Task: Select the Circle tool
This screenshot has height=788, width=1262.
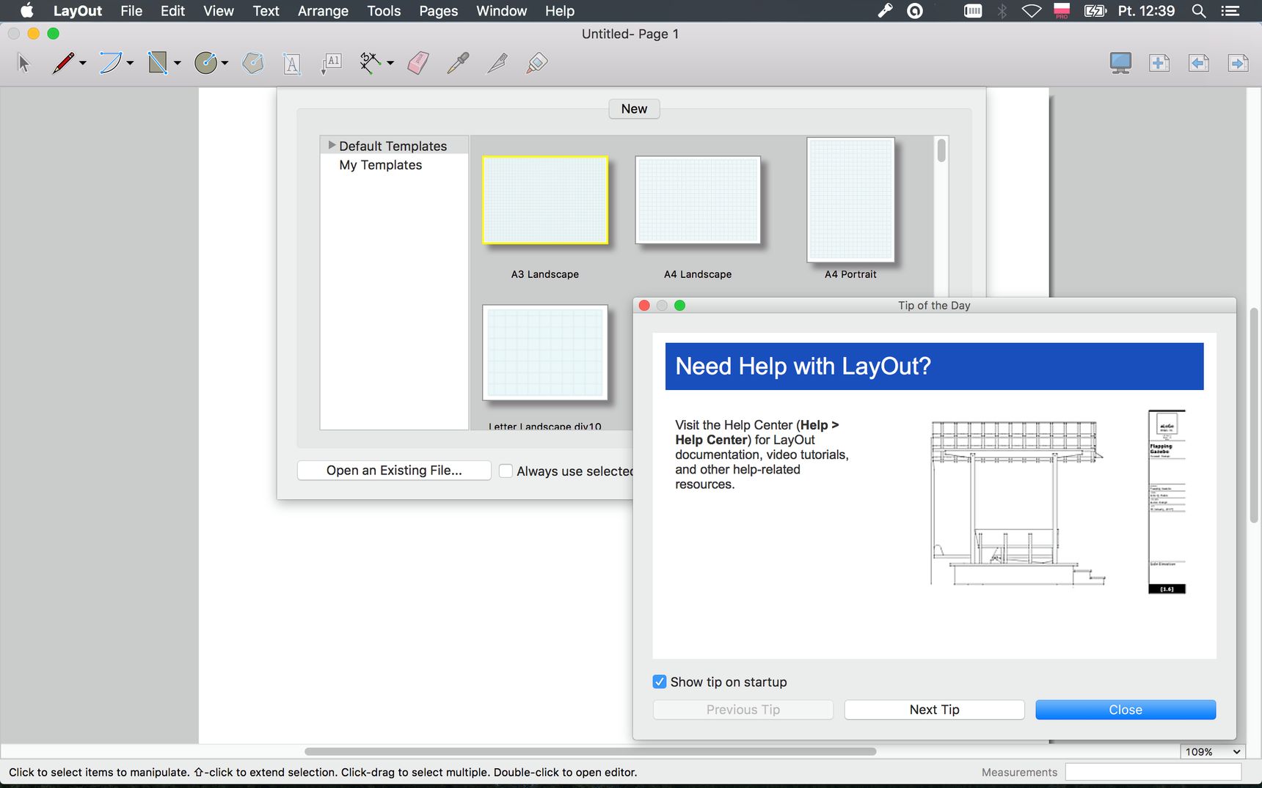Action: 205,63
